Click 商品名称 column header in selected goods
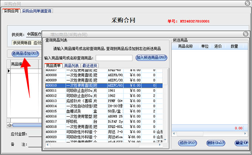This screenshot has width=252, height=155. [185, 46]
